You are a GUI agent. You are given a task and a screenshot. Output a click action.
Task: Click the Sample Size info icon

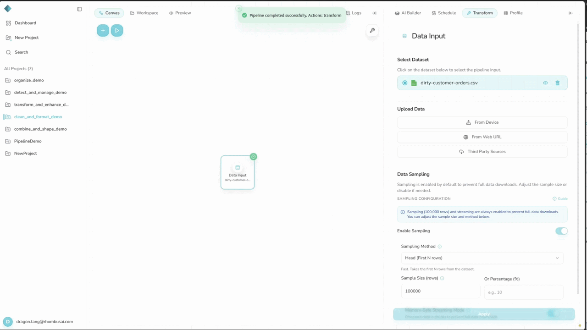point(442,278)
